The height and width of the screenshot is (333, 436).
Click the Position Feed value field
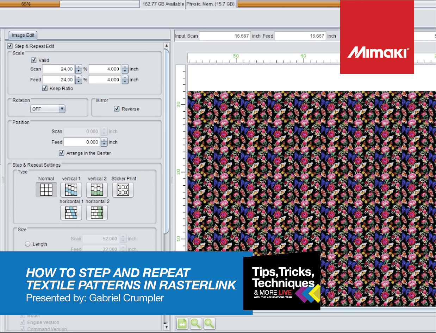(82, 142)
